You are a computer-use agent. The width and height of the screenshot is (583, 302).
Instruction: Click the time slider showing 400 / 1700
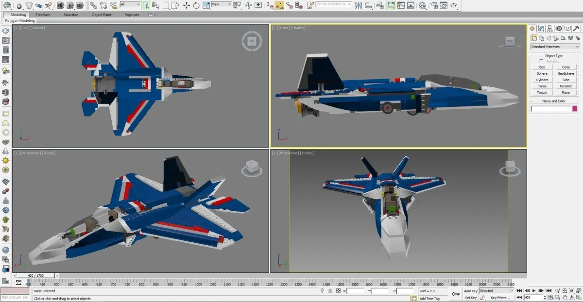pyautogui.click(x=37, y=275)
